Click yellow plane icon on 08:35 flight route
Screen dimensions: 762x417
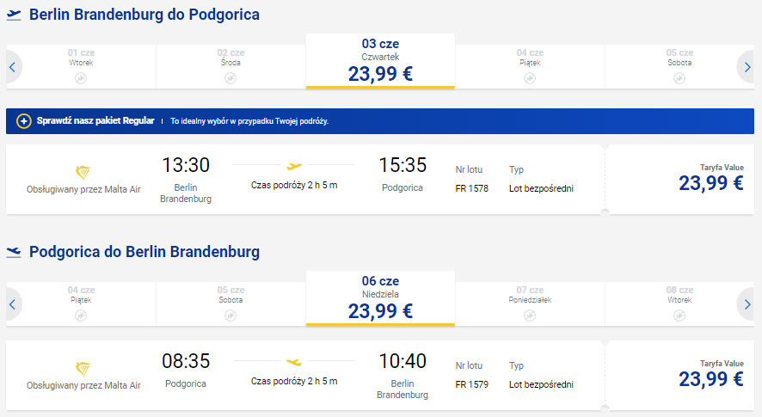point(294,362)
